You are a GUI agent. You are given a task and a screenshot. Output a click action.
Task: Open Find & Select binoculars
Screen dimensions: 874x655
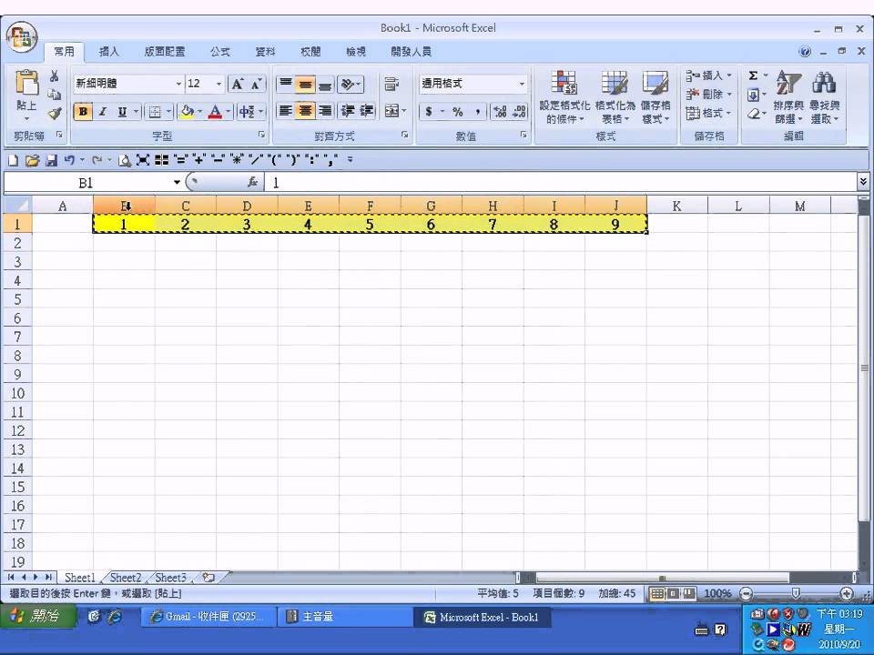click(x=825, y=96)
